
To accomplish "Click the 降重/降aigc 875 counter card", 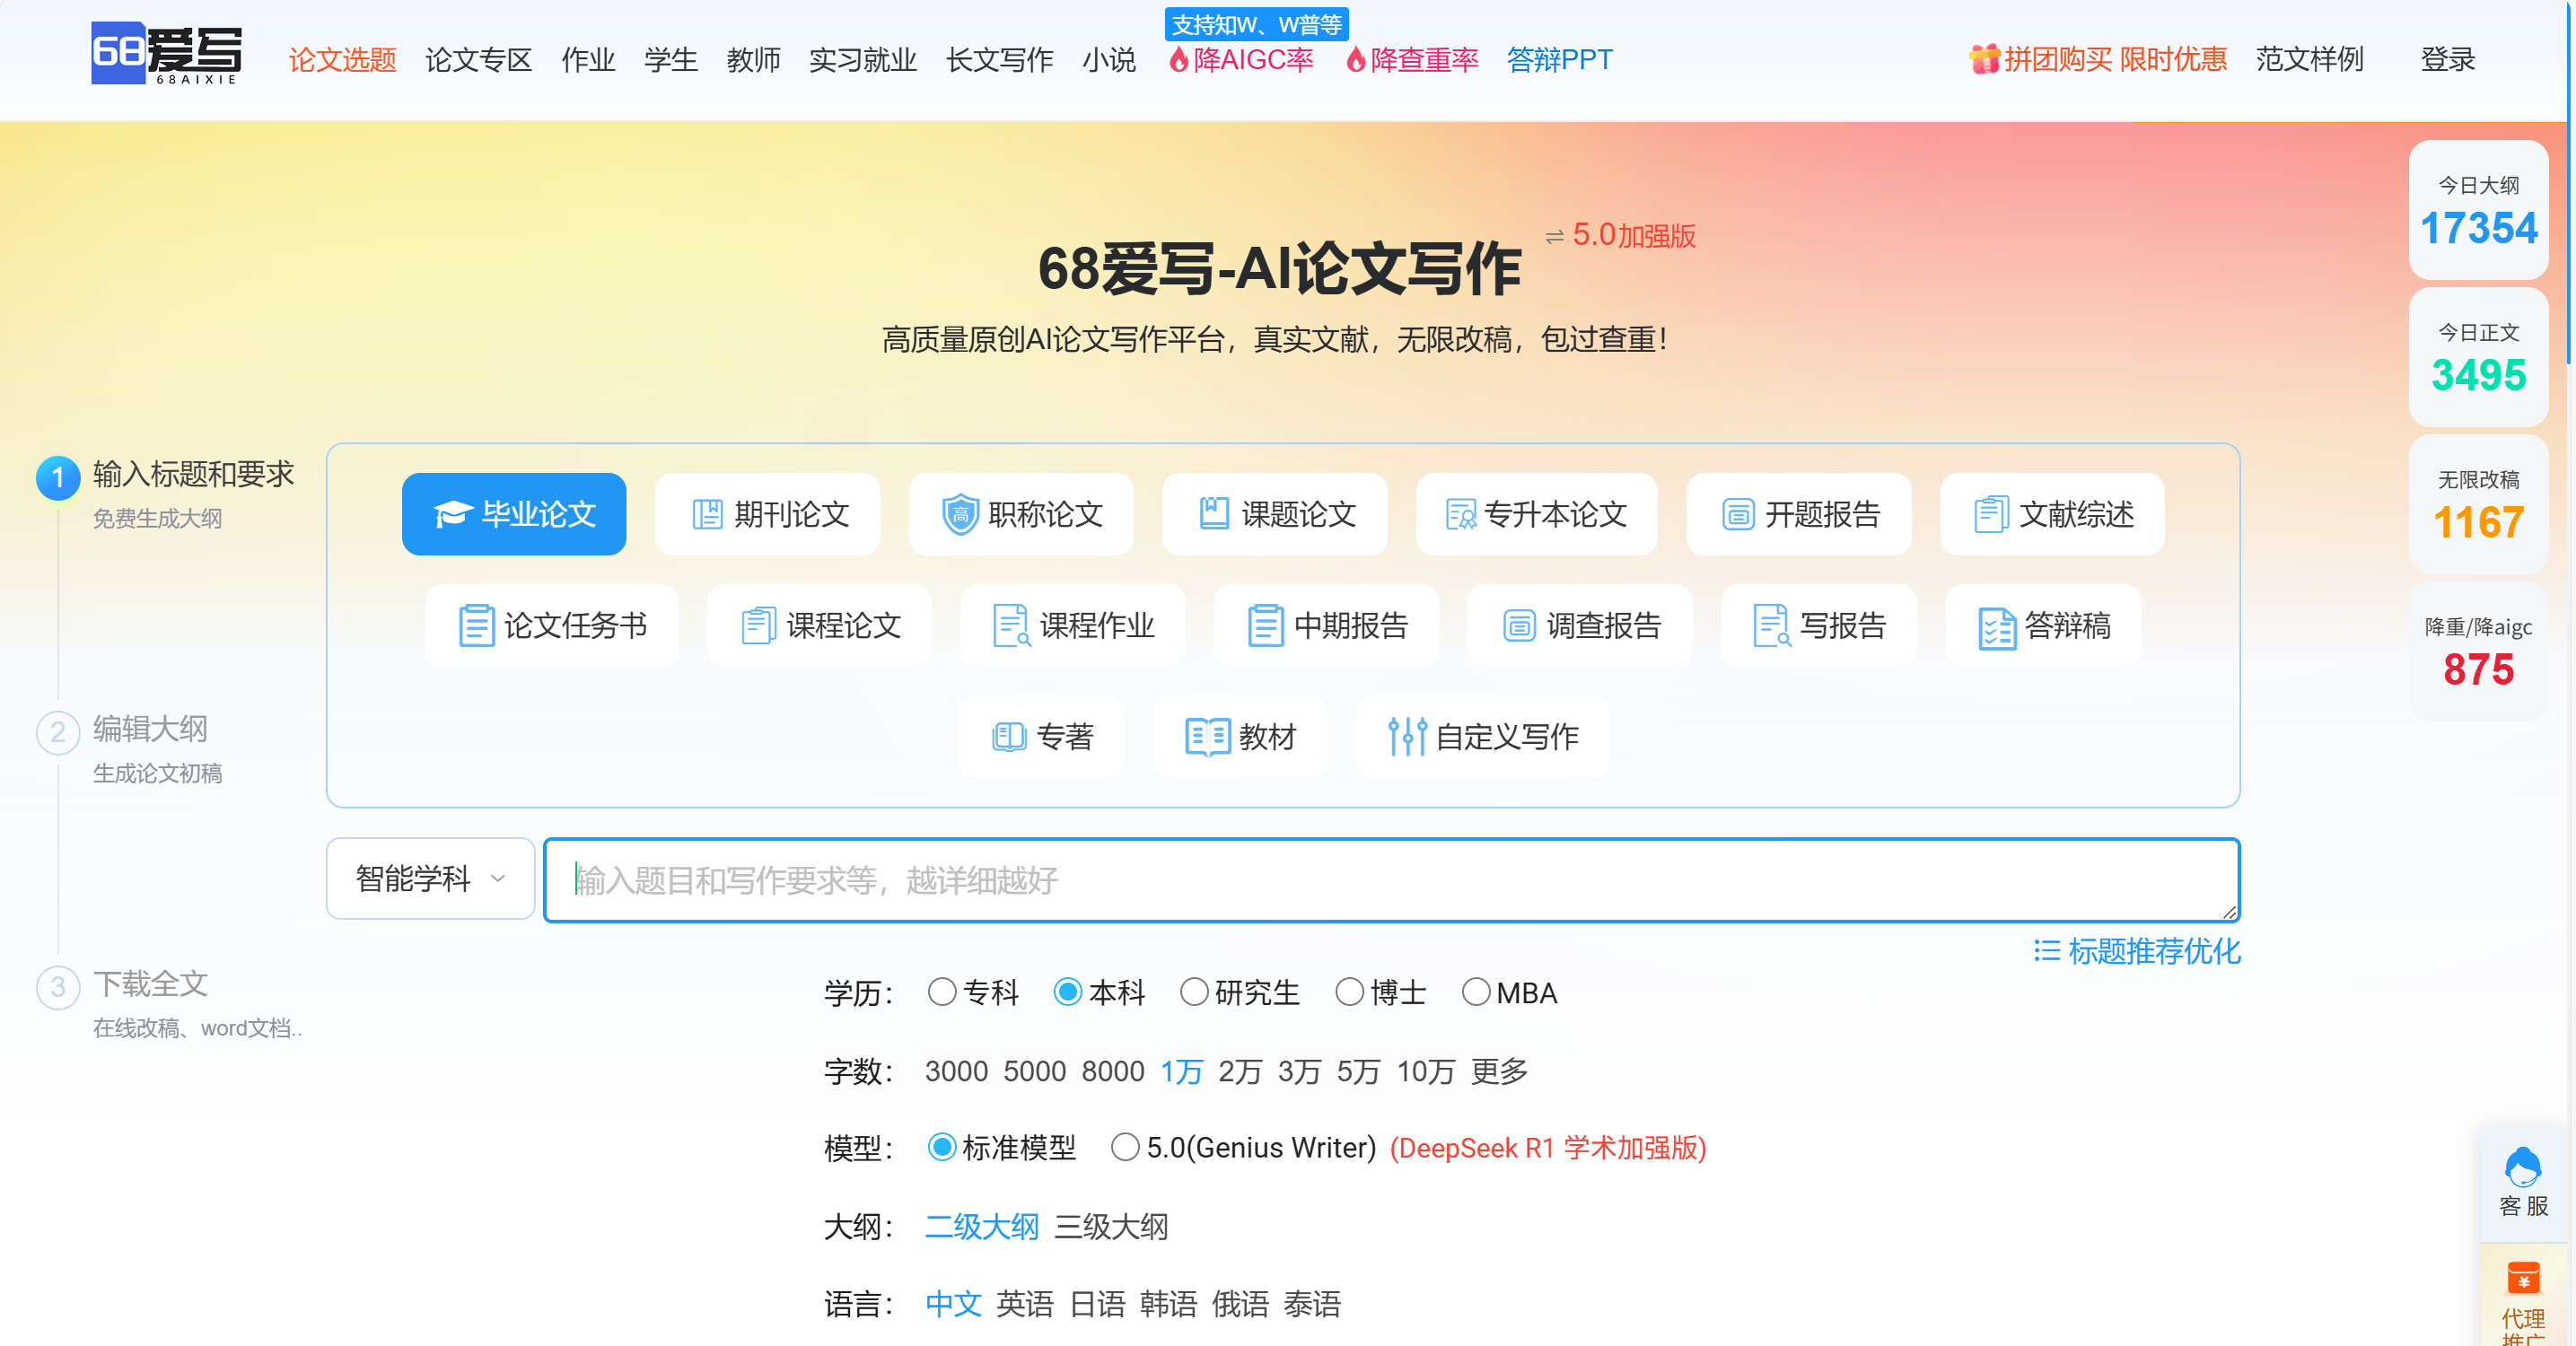I will (x=2478, y=652).
